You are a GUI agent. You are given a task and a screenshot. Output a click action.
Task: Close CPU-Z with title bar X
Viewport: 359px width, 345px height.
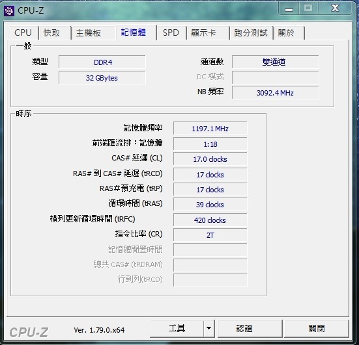tap(335, 8)
